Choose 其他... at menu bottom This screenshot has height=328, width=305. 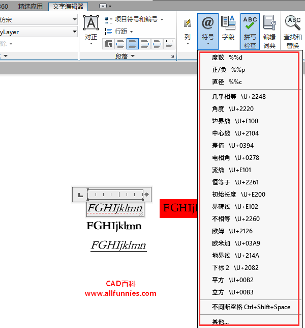(x=221, y=321)
